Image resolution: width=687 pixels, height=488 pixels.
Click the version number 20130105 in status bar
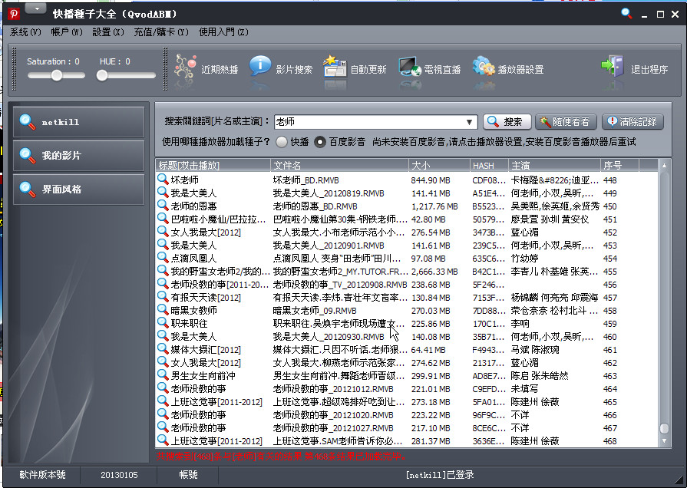point(119,475)
